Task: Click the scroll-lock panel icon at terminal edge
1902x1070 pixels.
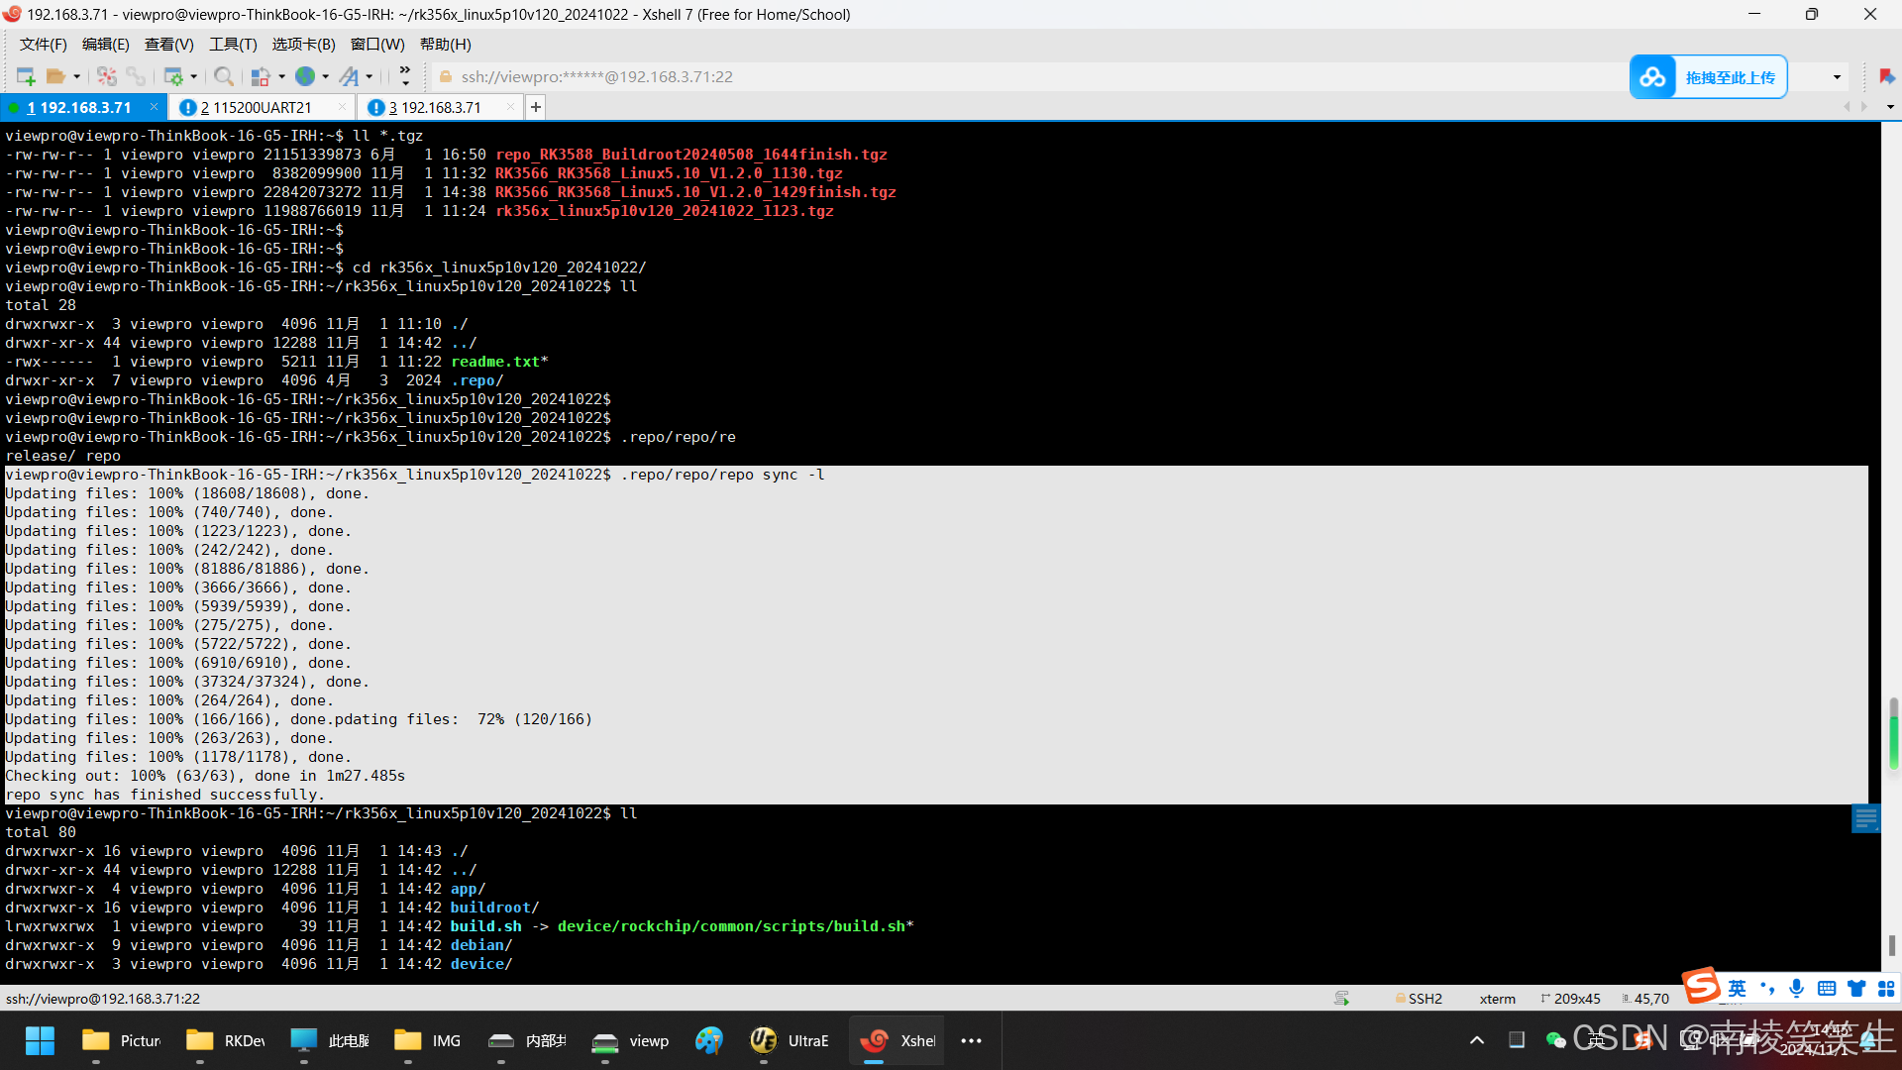Action: (x=1865, y=818)
